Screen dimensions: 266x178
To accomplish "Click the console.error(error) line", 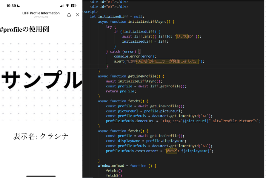I will 135,56.
